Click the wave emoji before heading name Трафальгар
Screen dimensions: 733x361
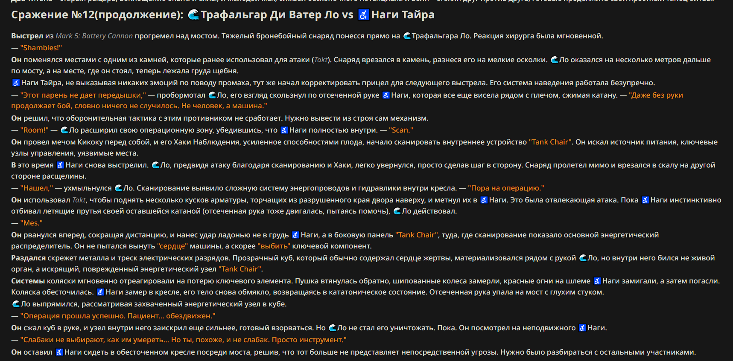click(193, 15)
